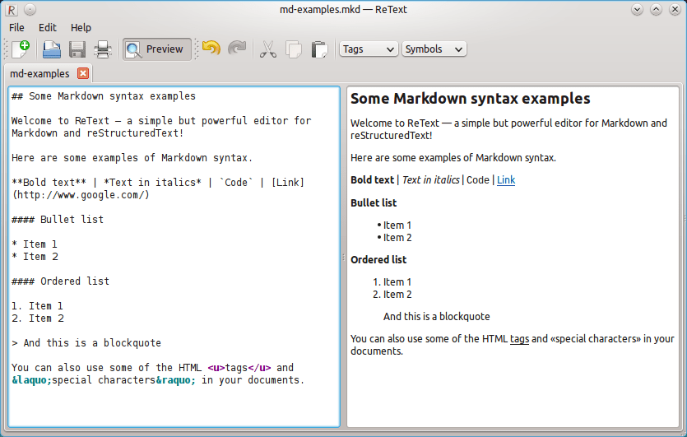687x437 pixels.
Task: Follow the Link hyperlink in preview
Action: (x=506, y=180)
